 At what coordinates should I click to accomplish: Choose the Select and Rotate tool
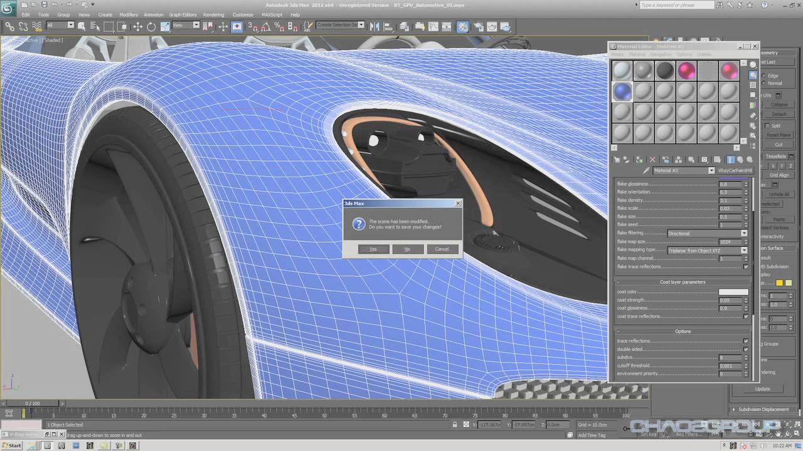(151, 26)
